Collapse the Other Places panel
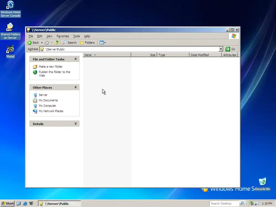Image resolution: width=276 pixels, height=207 pixels. tap(75, 87)
